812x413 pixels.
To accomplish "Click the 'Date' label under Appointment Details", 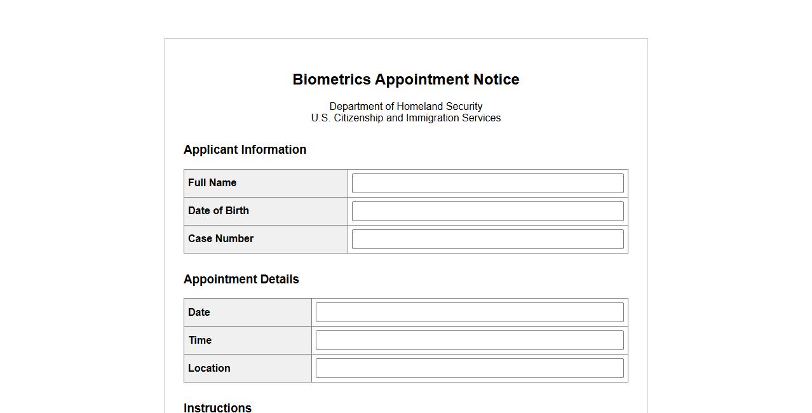I will point(199,313).
